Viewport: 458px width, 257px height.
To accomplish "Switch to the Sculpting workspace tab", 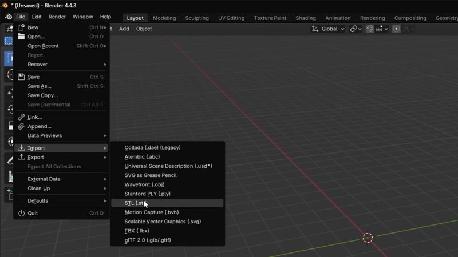I will coord(197,18).
